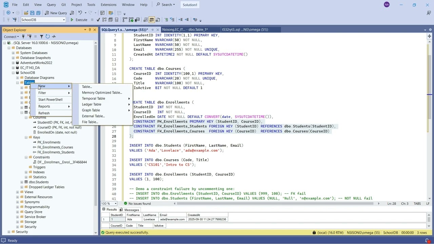Screen dimensions: 434x244
Task: Click the change connection icon beside SchoolDB box
Action: coord(15,20)
